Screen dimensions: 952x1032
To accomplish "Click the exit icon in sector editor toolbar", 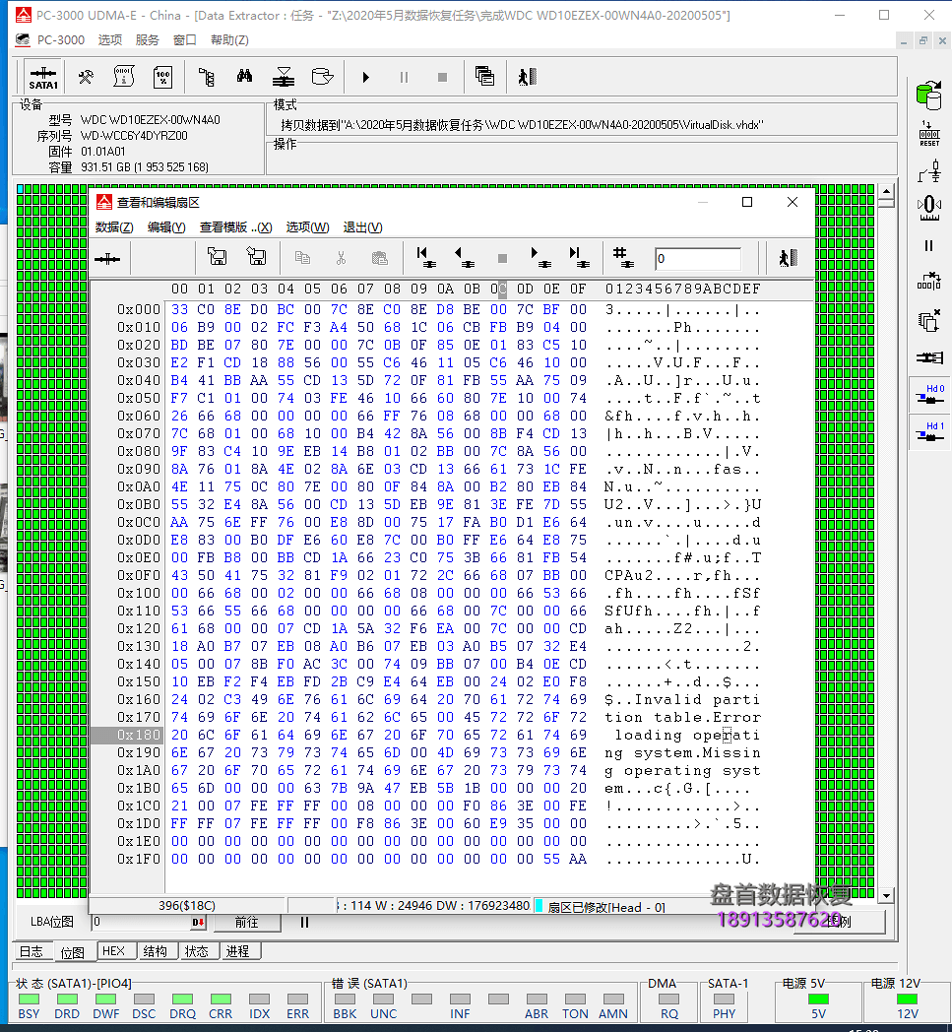I will (788, 257).
